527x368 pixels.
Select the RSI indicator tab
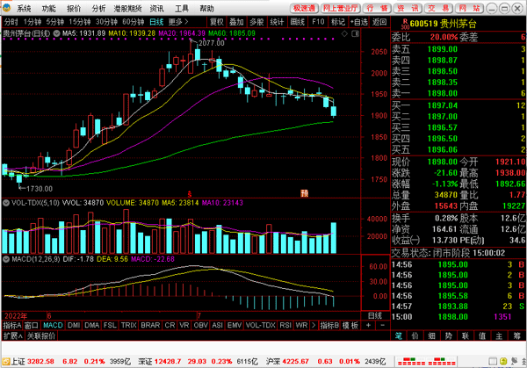[x=285, y=325]
